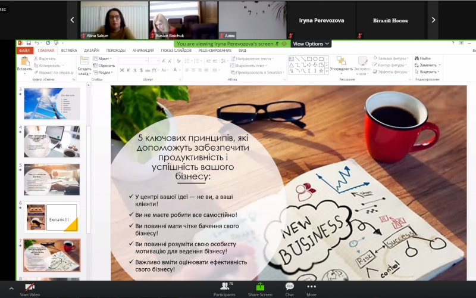Click the Undo arrow in quick access toolbar
476x298 pixels.
tap(37, 43)
